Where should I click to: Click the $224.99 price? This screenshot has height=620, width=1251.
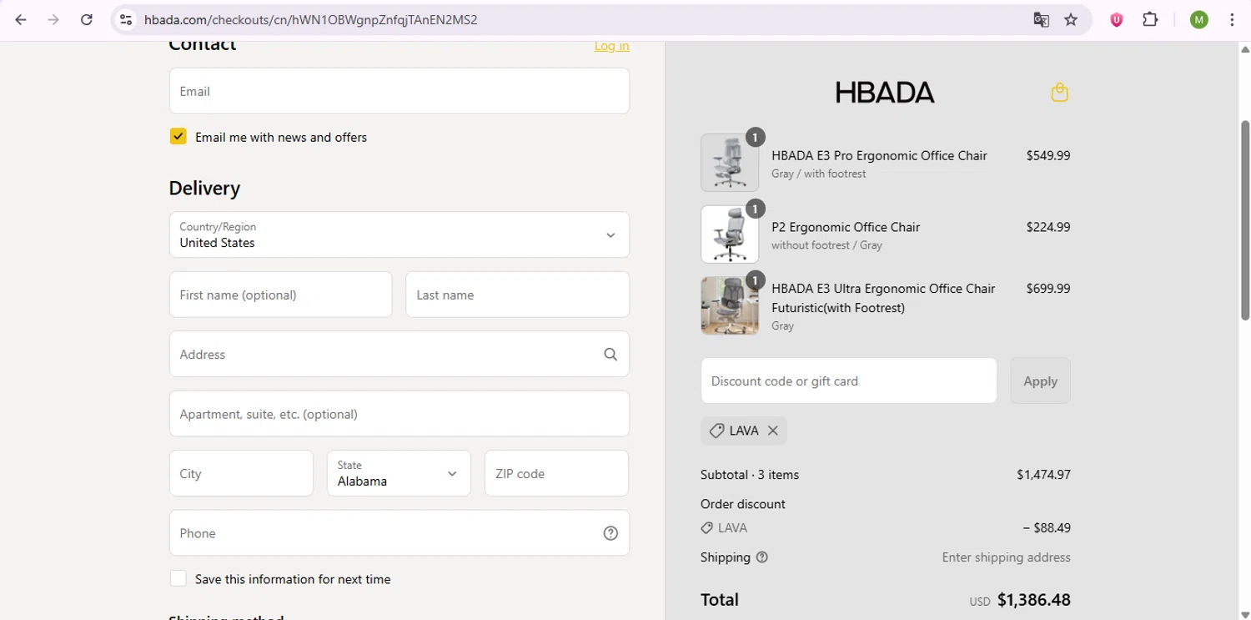point(1048,227)
